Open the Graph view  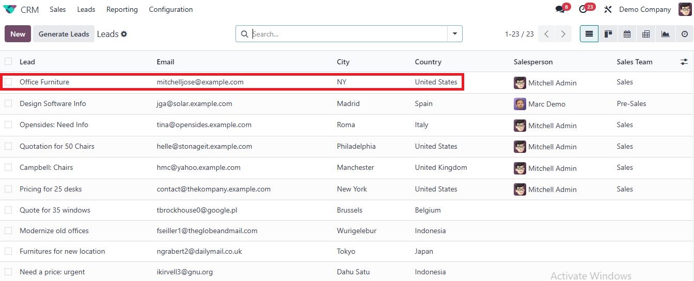click(x=665, y=34)
